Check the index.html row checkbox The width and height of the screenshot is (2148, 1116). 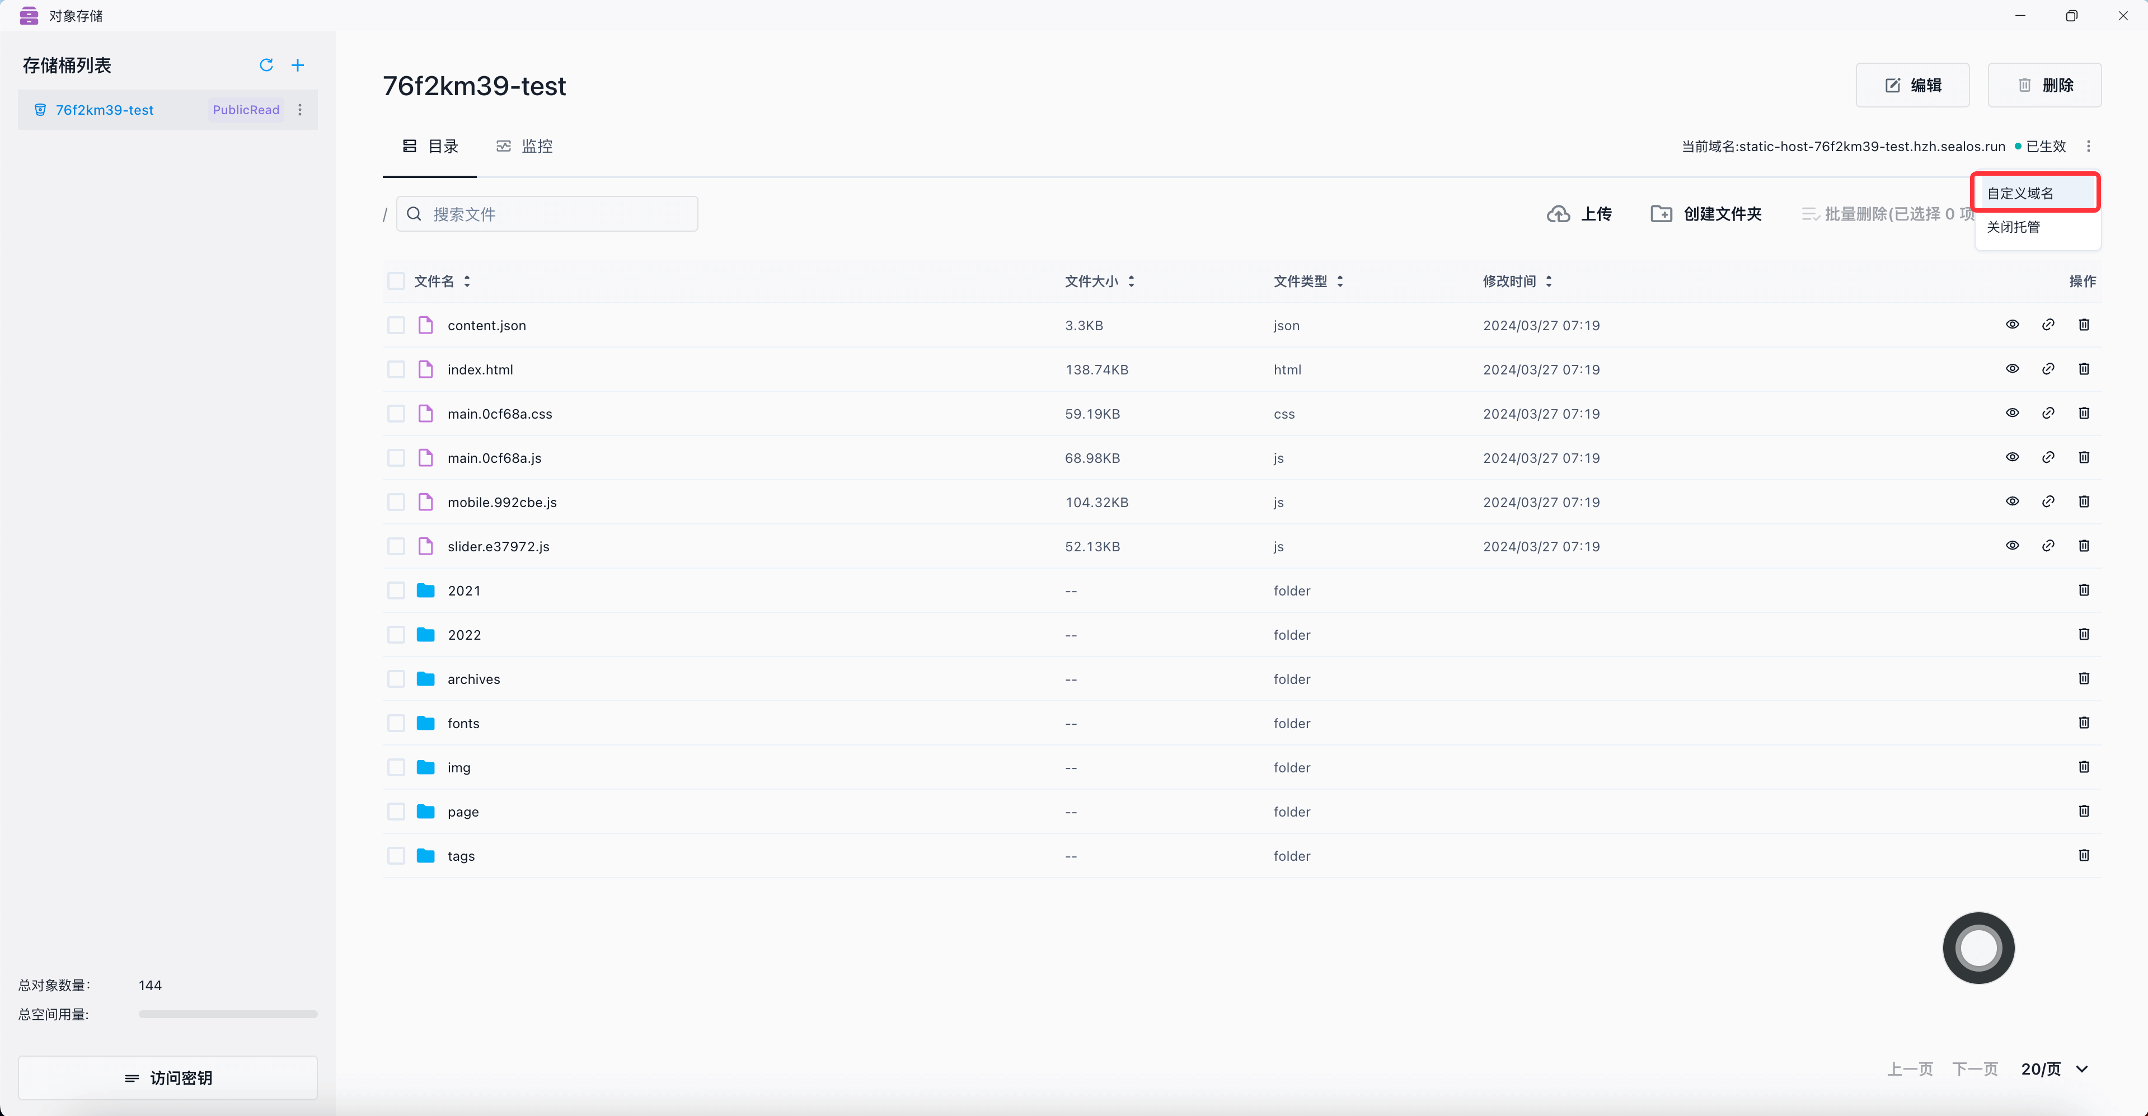click(396, 369)
